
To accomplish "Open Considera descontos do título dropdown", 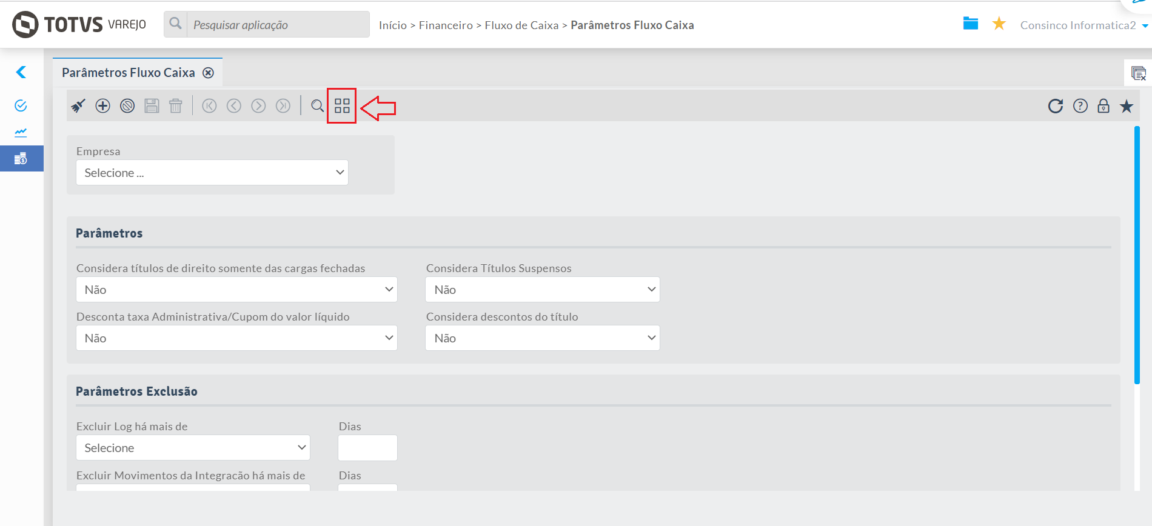I will click(x=543, y=338).
